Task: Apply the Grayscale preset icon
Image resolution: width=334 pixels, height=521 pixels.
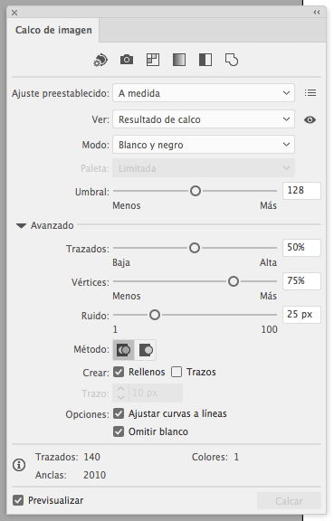Action: (179, 60)
